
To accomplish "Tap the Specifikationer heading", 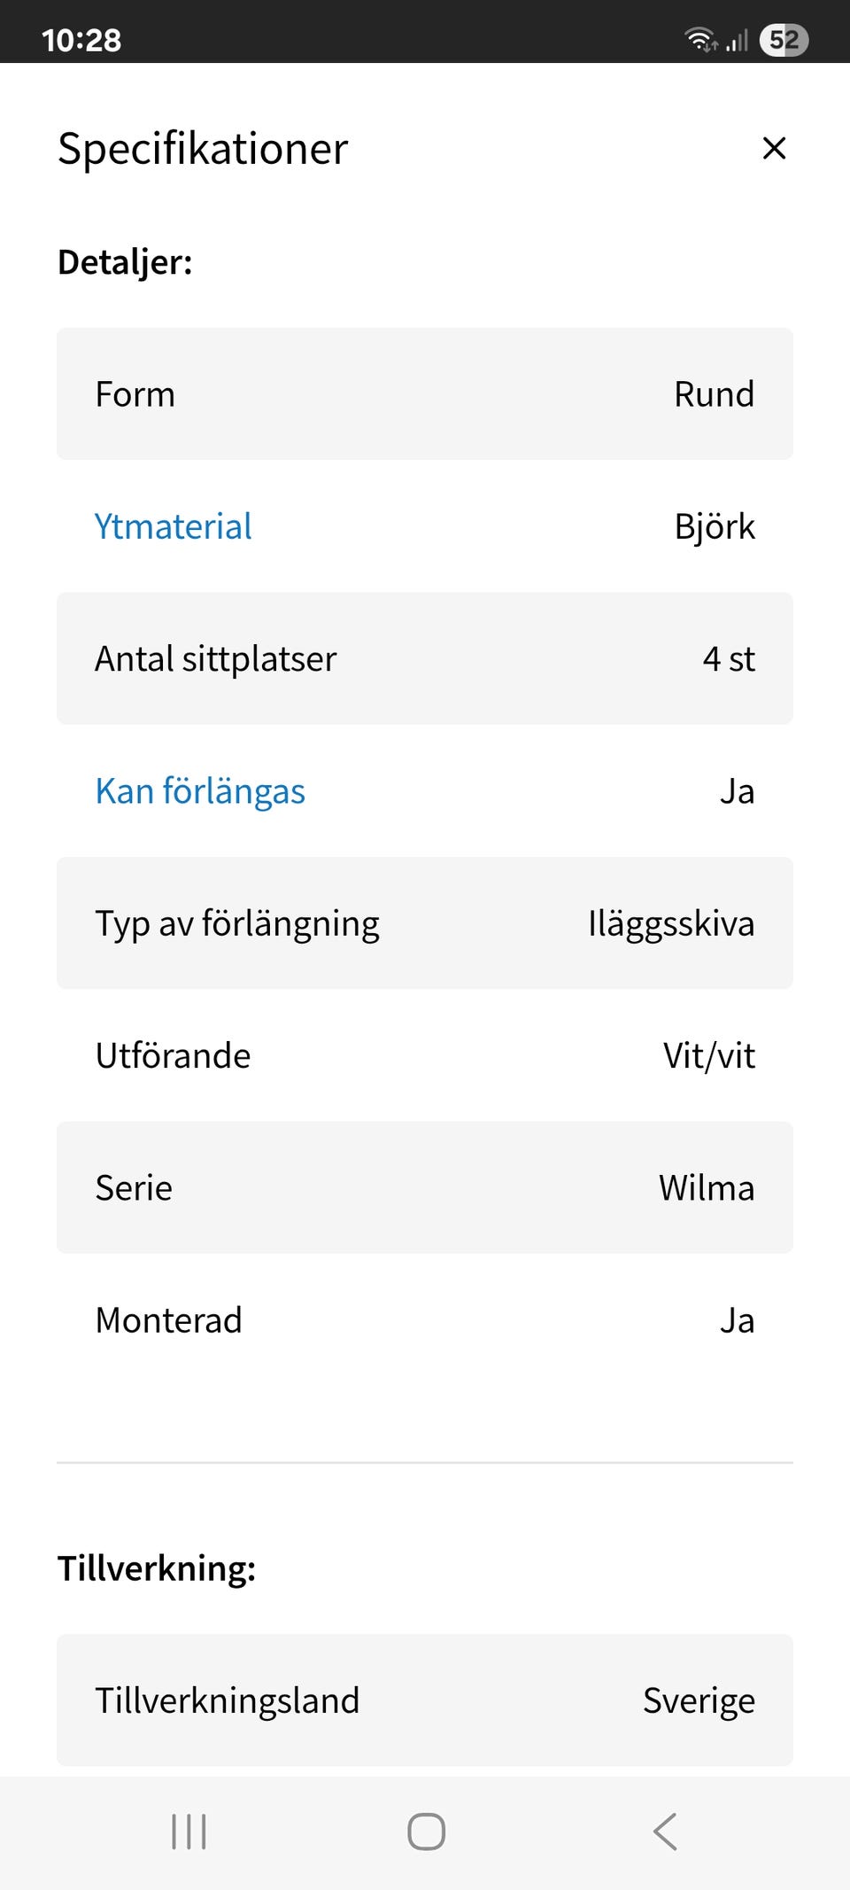I will click(x=203, y=148).
